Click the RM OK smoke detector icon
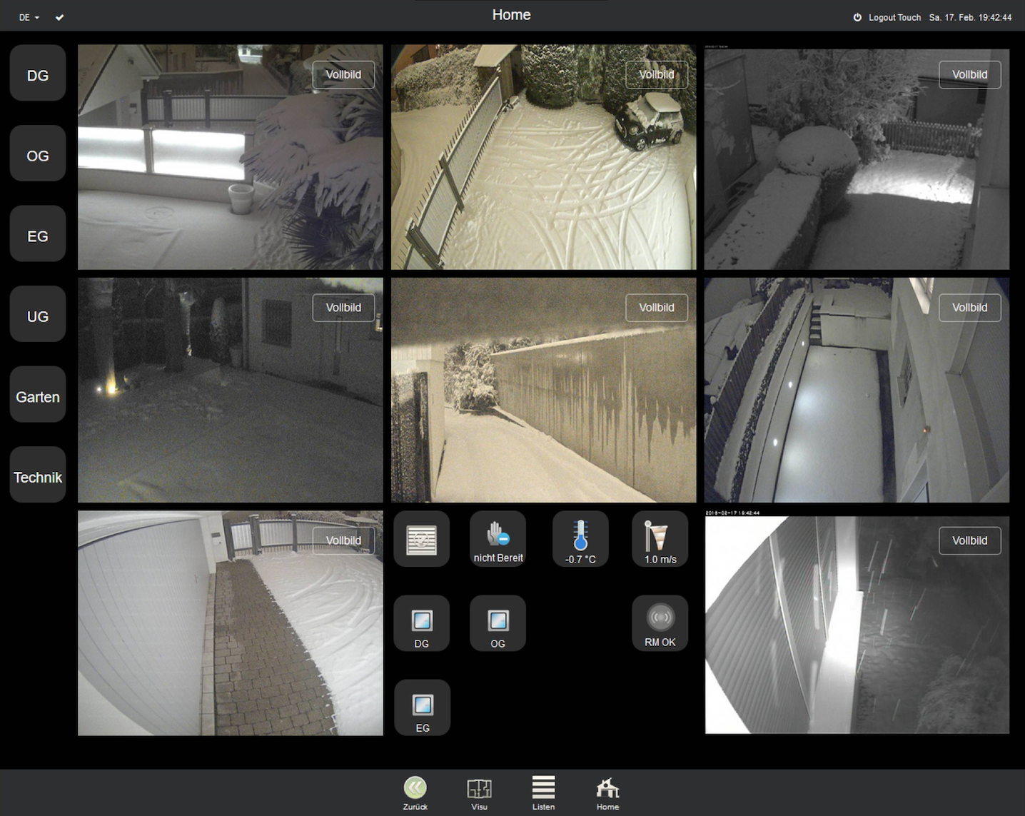The image size is (1025, 816). 660,623
